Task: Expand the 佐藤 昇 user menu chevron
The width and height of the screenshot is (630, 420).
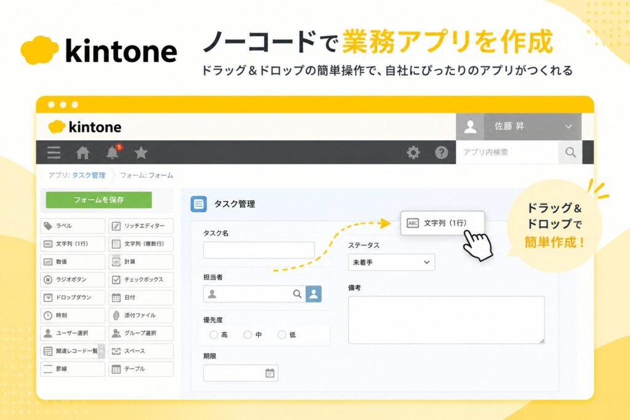Action: (x=568, y=127)
